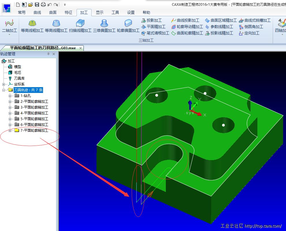Viewport: 286px width, 231px height.
Task: Expand the 坐标系 tree node
Action: click(3, 84)
